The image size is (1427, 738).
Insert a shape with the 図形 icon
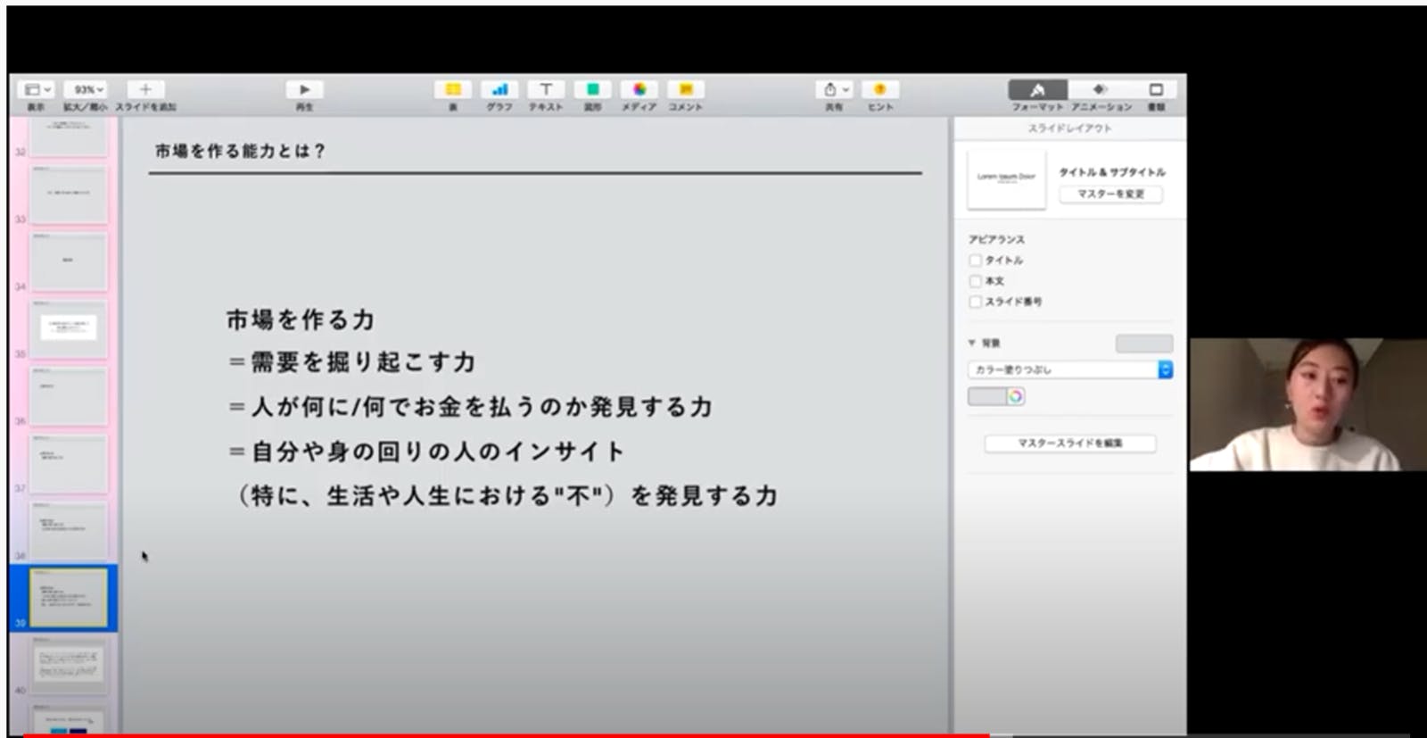(592, 89)
